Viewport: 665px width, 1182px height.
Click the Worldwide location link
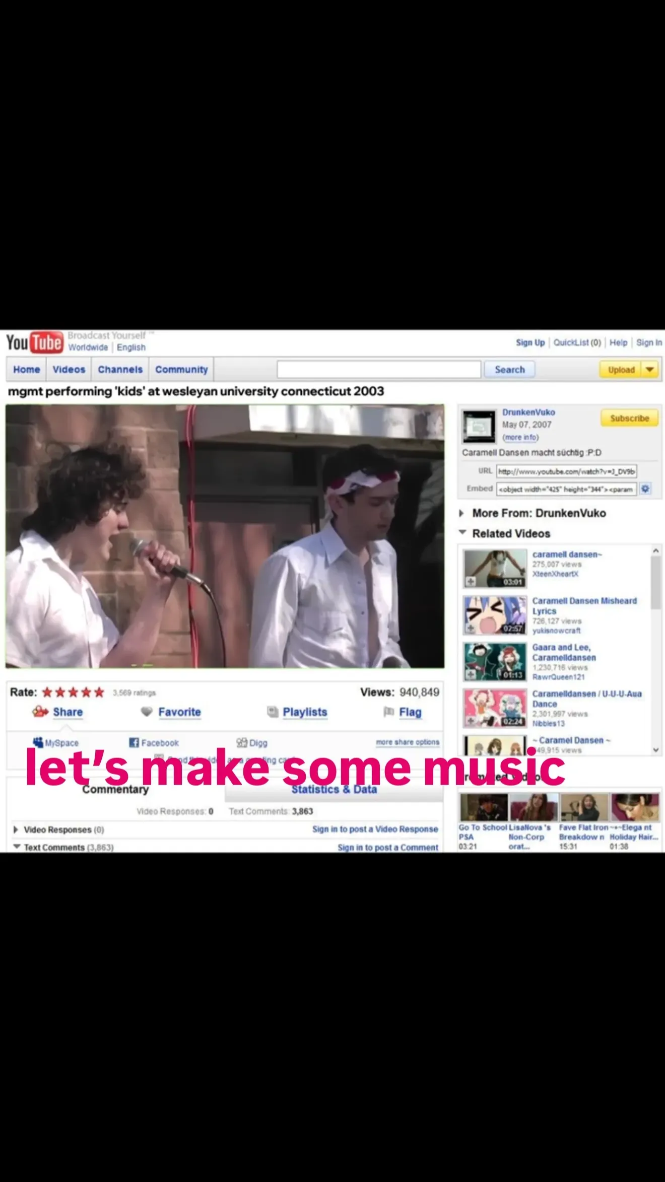point(88,347)
